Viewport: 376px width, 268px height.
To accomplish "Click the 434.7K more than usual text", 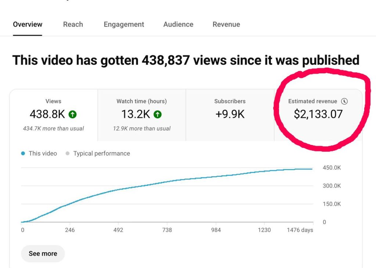I will (x=54, y=128).
